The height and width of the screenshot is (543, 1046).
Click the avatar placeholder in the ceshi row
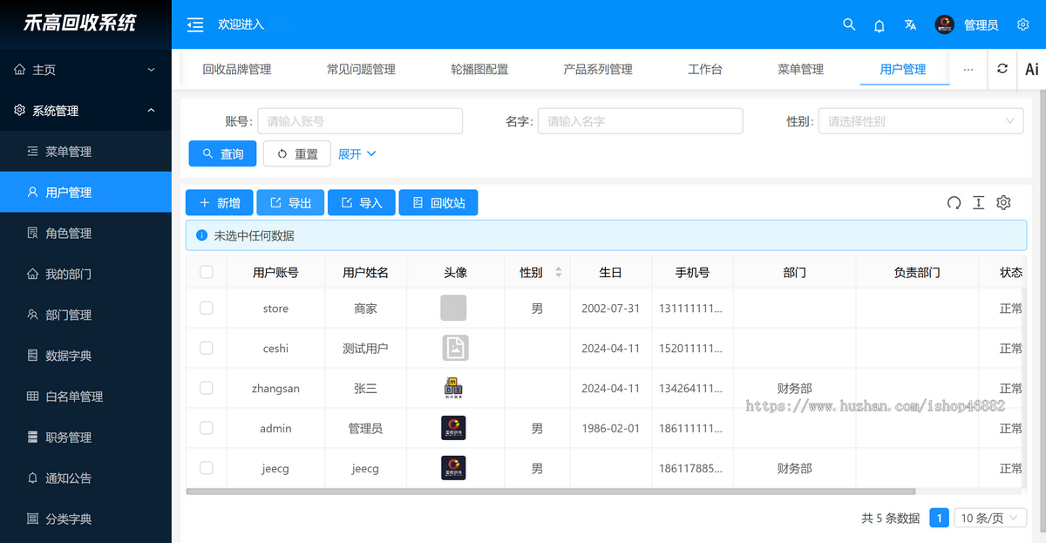[455, 348]
